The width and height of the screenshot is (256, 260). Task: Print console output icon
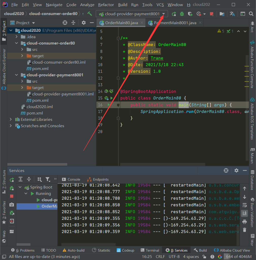(245, 222)
